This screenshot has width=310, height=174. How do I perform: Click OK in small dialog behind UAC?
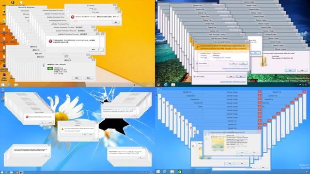click(255, 53)
